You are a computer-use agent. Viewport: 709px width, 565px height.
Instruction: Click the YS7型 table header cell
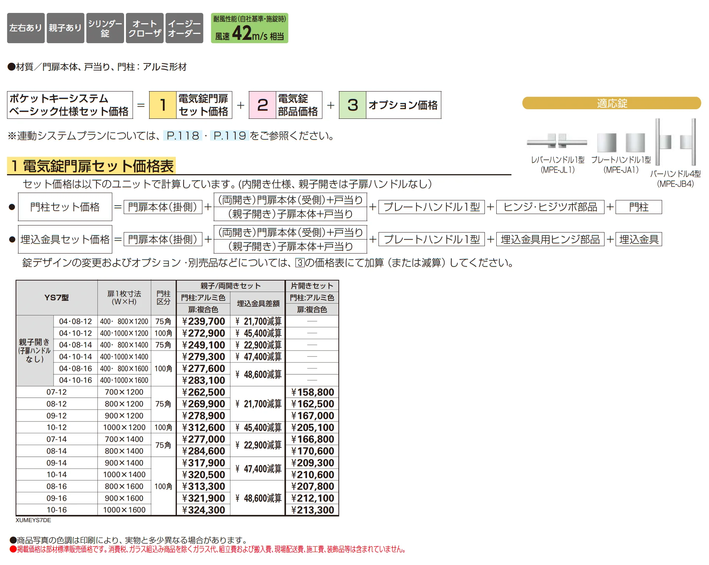[x=57, y=297]
